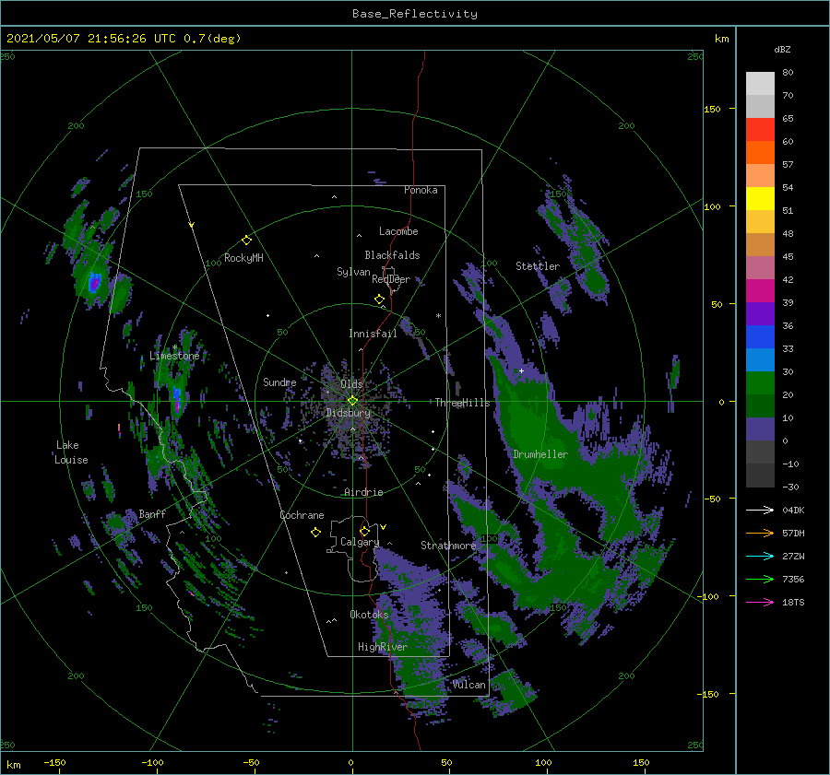Pick the topmost white swatch near 80 dBZ
The height and width of the screenshot is (775, 830).
click(x=760, y=84)
